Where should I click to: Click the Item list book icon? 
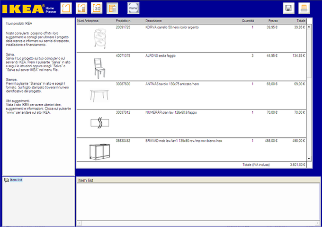pyautogui.click(x=6, y=180)
